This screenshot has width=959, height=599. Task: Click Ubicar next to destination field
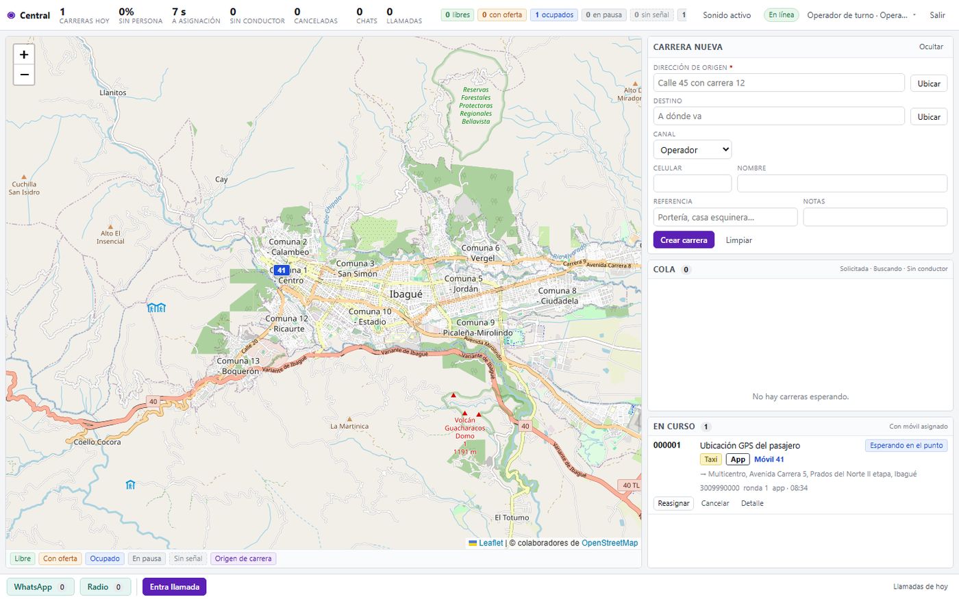929,117
